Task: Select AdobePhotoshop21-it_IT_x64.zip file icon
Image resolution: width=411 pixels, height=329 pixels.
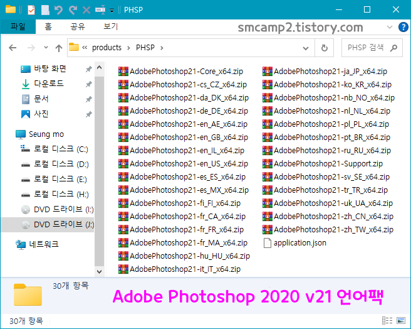Action: (123, 269)
